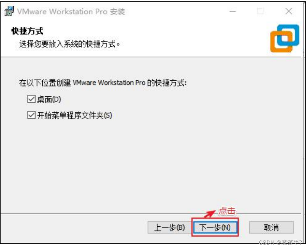308x249 pixels.
Task: Cancel installation with the 取消 button
Action: (x=271, y=227)
